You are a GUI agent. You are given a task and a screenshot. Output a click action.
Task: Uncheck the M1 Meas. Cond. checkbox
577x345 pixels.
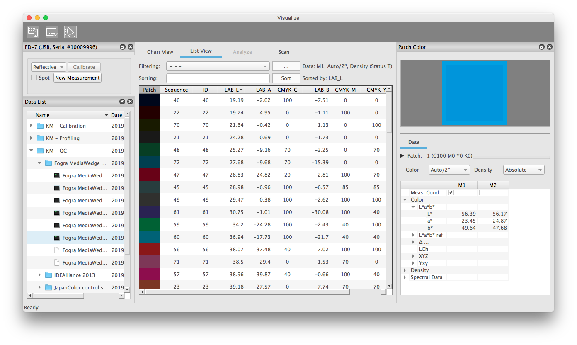pos(451,192)
